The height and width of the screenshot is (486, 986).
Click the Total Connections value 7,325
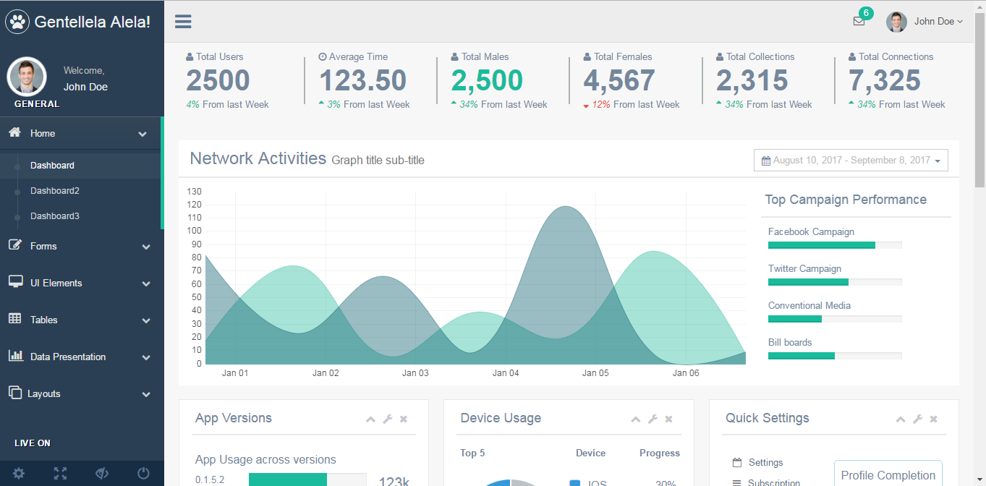(885, 80)
